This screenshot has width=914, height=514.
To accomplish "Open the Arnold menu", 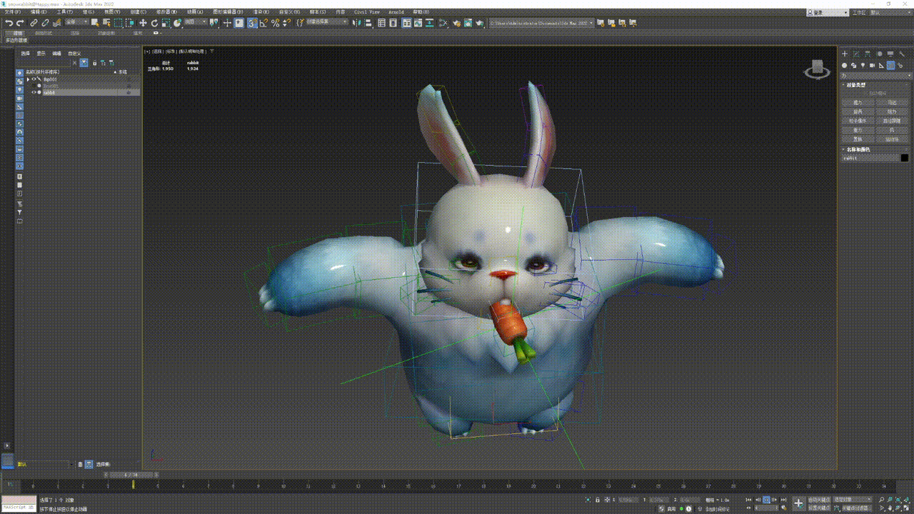I will [x=396, y=11].
